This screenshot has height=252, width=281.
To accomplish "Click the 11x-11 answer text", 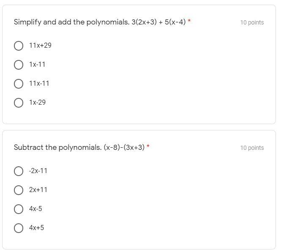I will 39,83.
